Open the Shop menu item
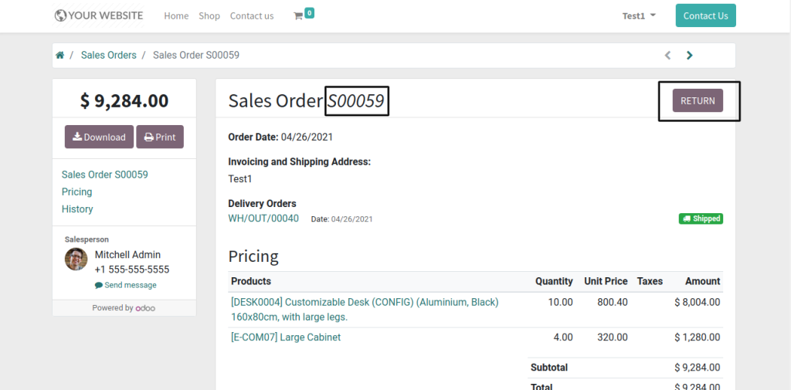 [x=209, y=16]
